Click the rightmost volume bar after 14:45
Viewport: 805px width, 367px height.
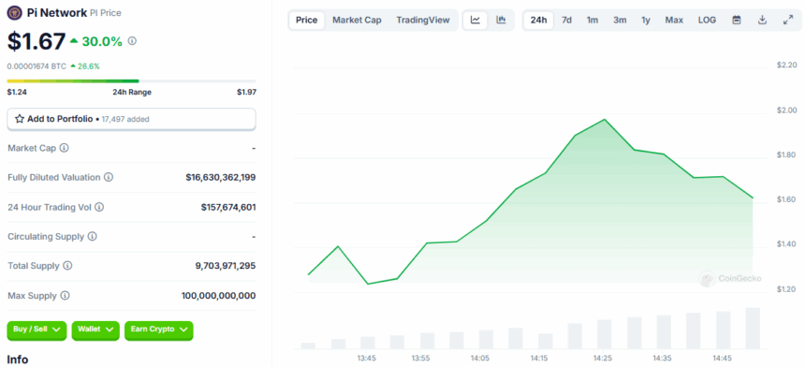[753, 329]
